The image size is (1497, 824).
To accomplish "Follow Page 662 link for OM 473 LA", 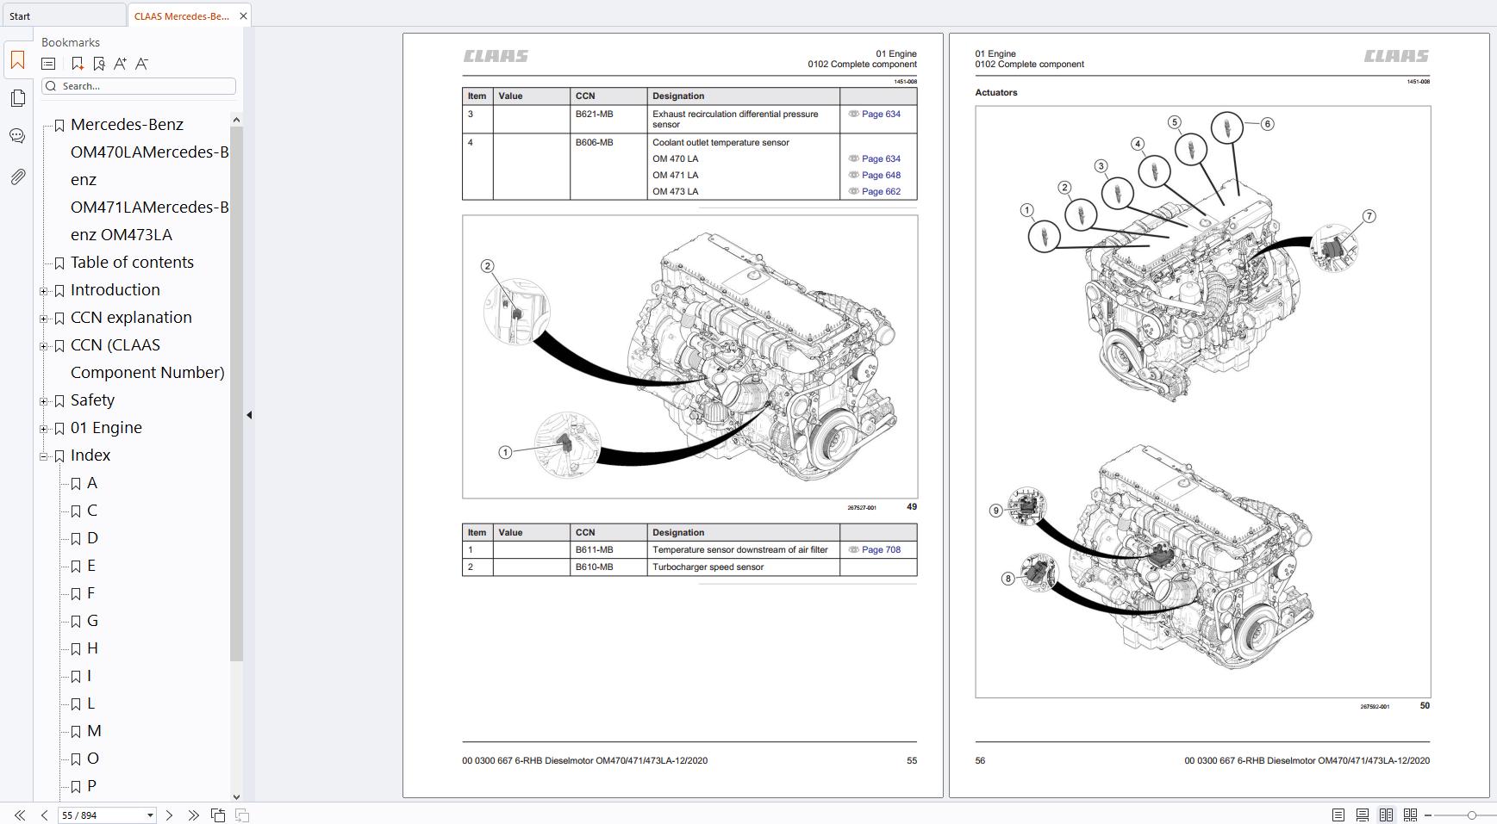I will [881, 191].
